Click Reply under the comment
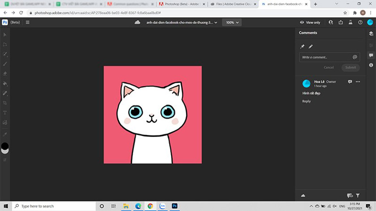 point(306,101)
